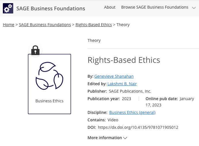Click the DOI URL text

tap(138, 127)
